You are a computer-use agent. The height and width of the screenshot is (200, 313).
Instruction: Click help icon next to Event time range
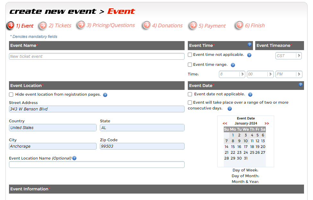pyautogui.click(x=233, y=65)
